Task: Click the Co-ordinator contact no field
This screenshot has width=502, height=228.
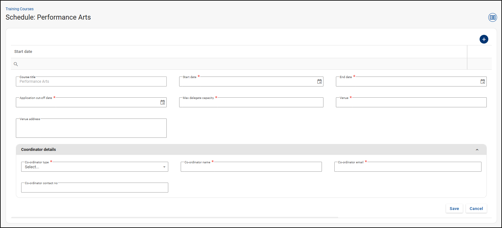Action: 95,188
